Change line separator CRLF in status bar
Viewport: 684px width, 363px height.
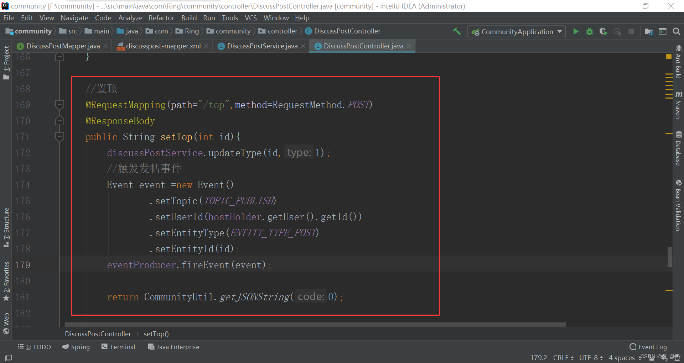point(563,358)
